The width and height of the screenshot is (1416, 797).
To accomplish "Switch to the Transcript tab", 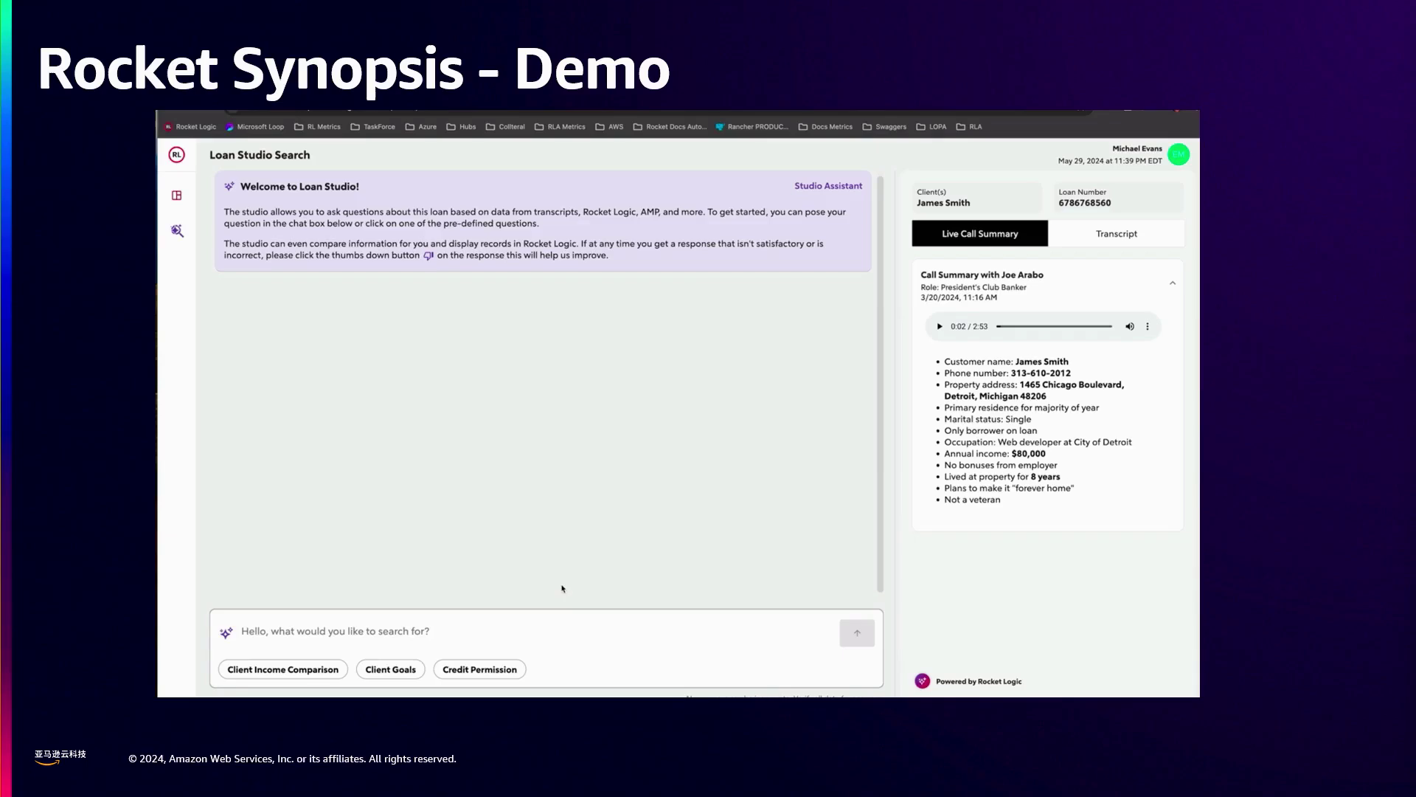I will [x=1116, y=234].
